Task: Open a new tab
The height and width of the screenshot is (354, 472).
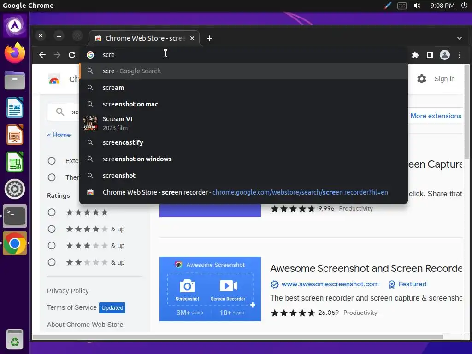Action: 210,38
